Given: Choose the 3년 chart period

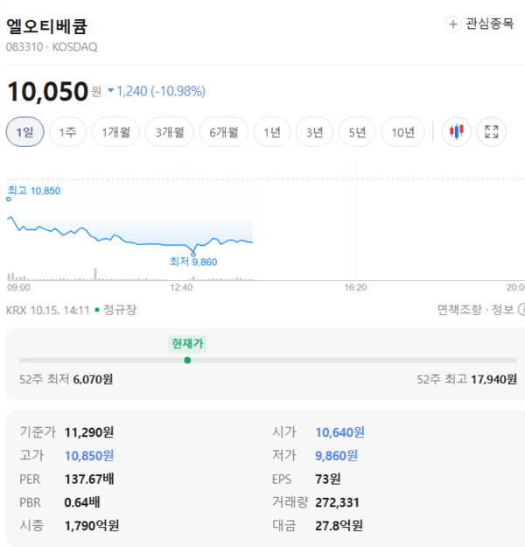Looking at the screenshot, I should [x=315, y=132].
